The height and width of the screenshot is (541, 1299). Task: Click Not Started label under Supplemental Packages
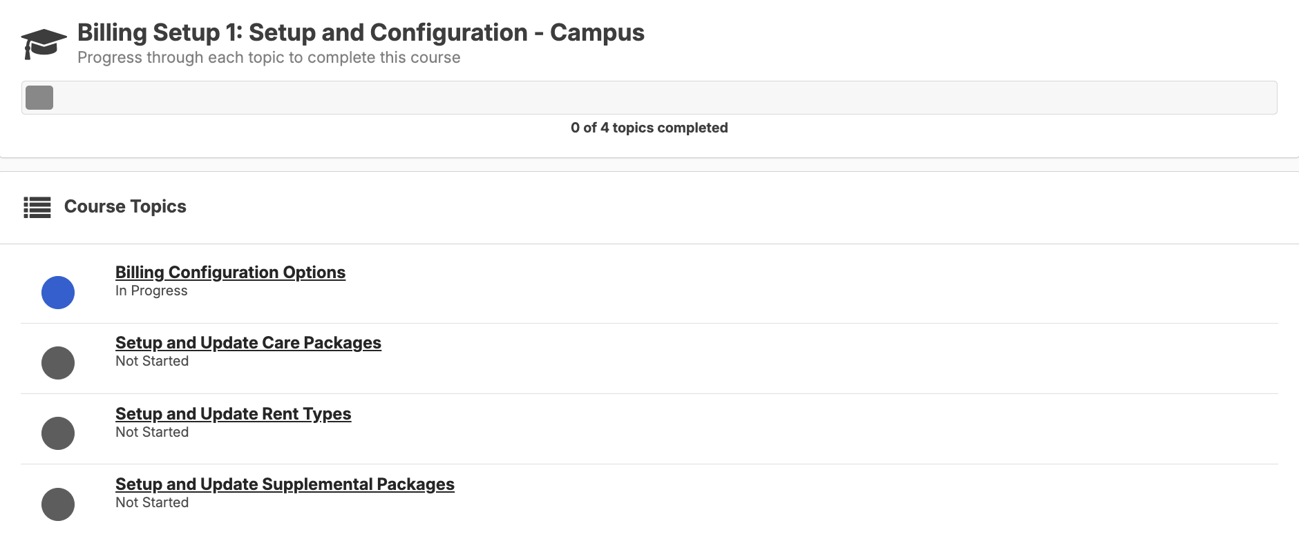152,502
